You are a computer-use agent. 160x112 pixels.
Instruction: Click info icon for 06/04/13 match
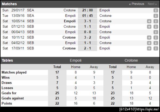pyautogui.click(x=156, y=32)
